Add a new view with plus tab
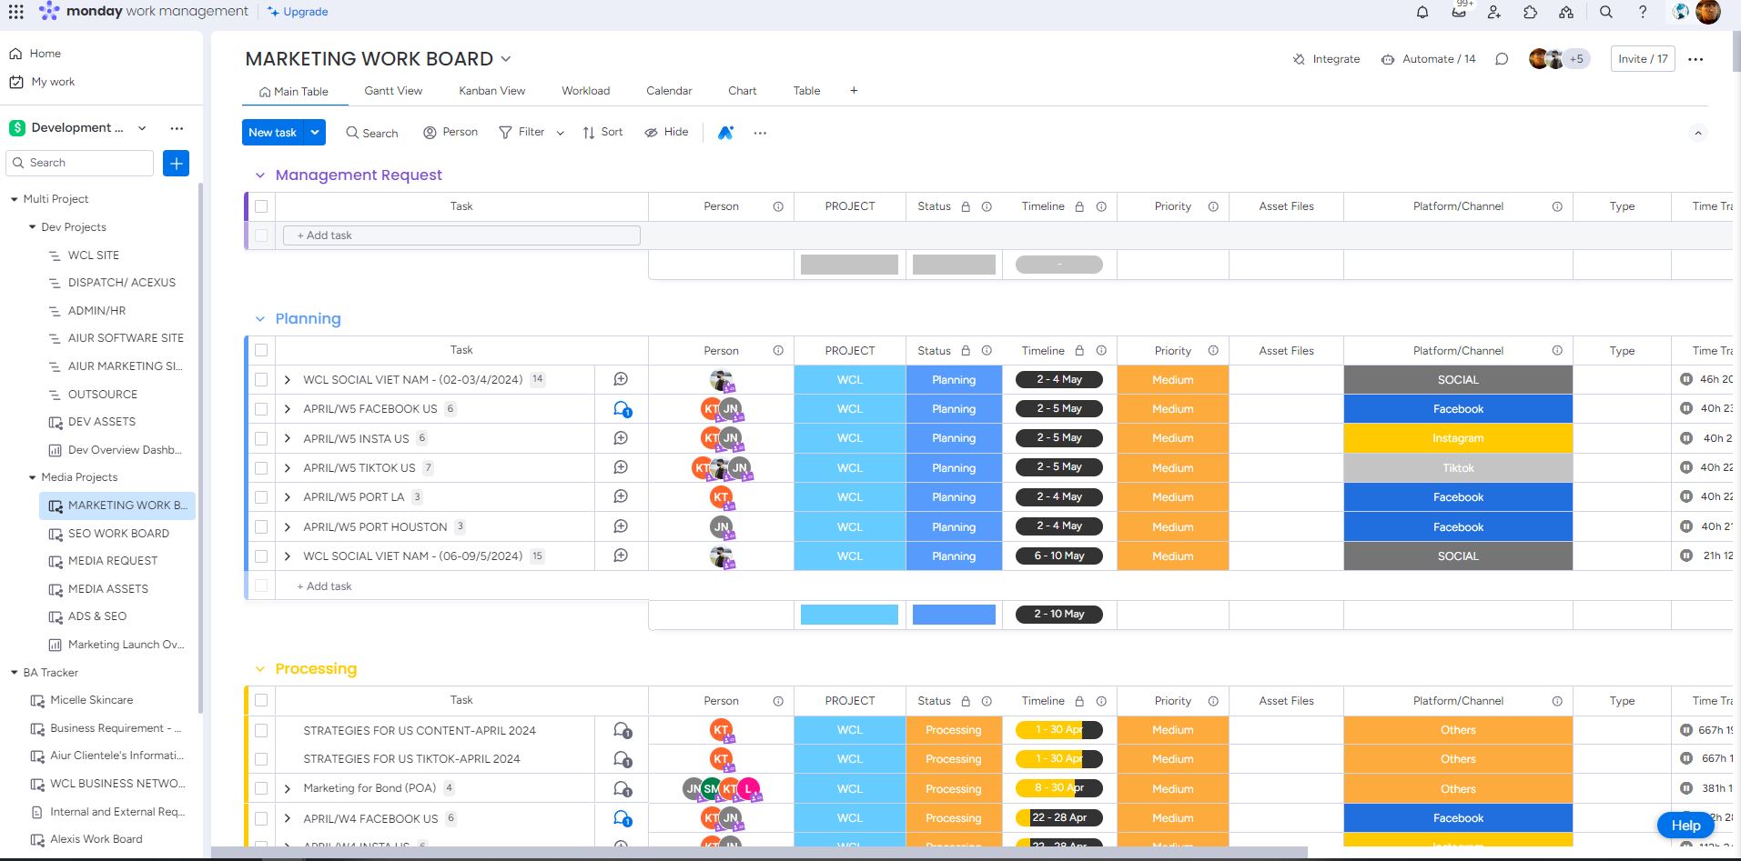The height and width of the screenshot is (861, 1741). point(854,91)
